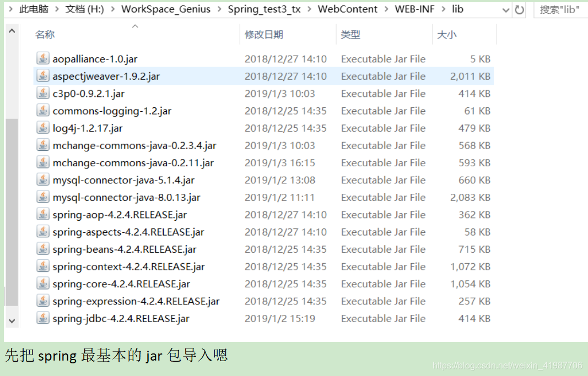
Task: Select file name spring-beans-4.2.4.RELEASE.jar
Action: click(125, 249)
